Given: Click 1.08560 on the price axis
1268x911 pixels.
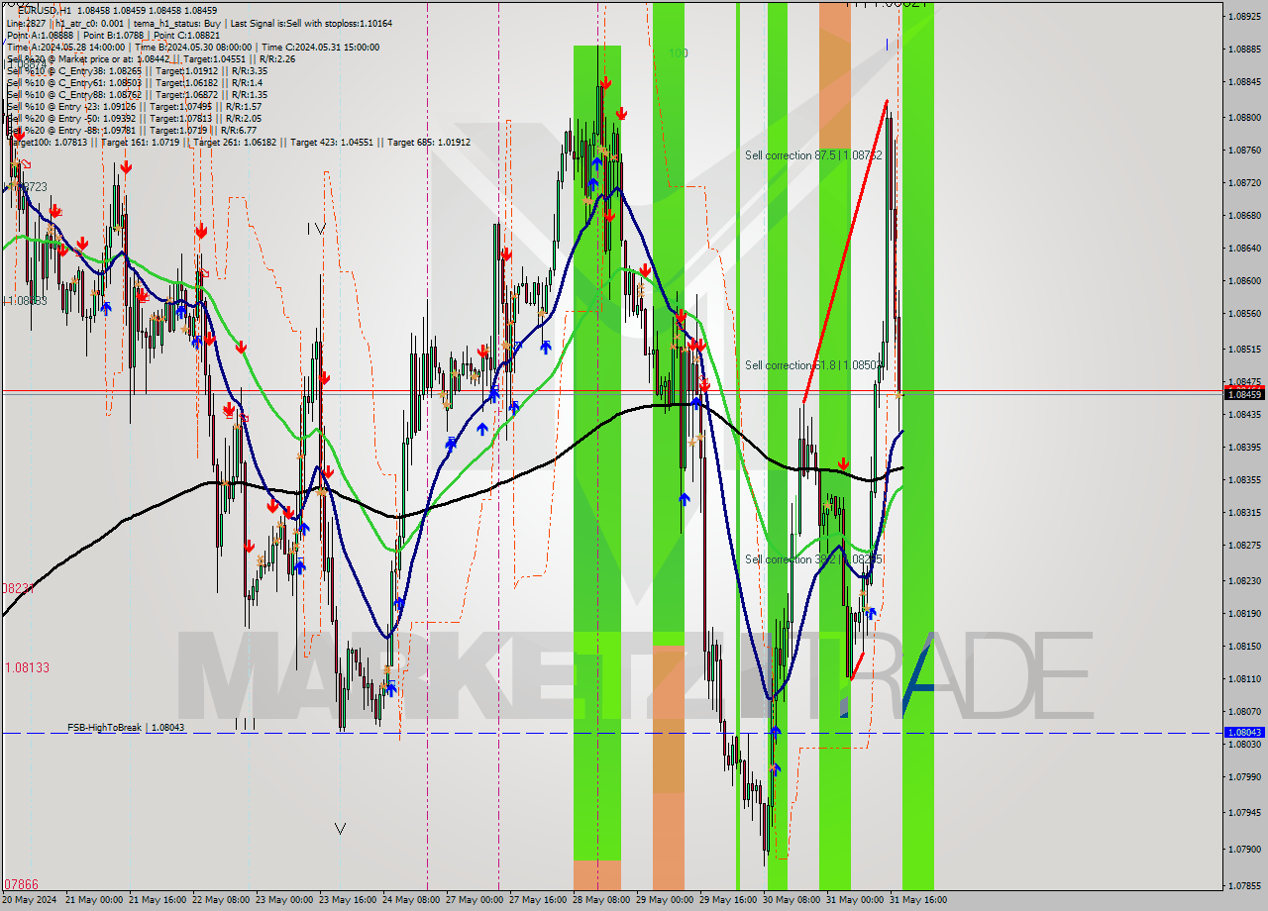Looking at the screenshot, I should 1244,314.
